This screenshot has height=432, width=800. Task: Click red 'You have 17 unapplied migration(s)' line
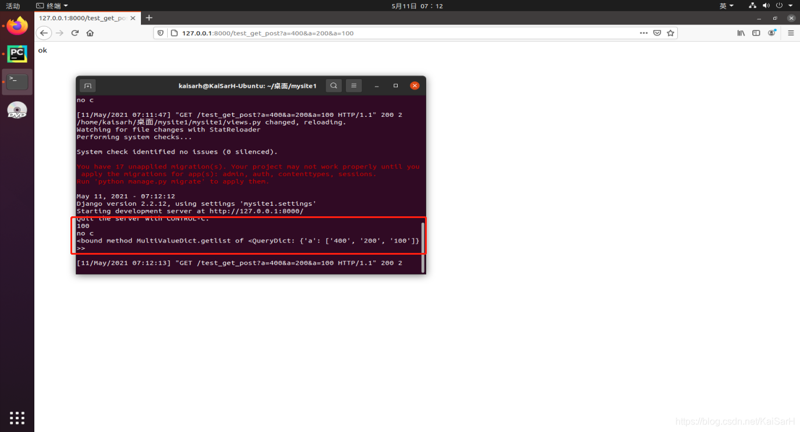coord(248,166)
